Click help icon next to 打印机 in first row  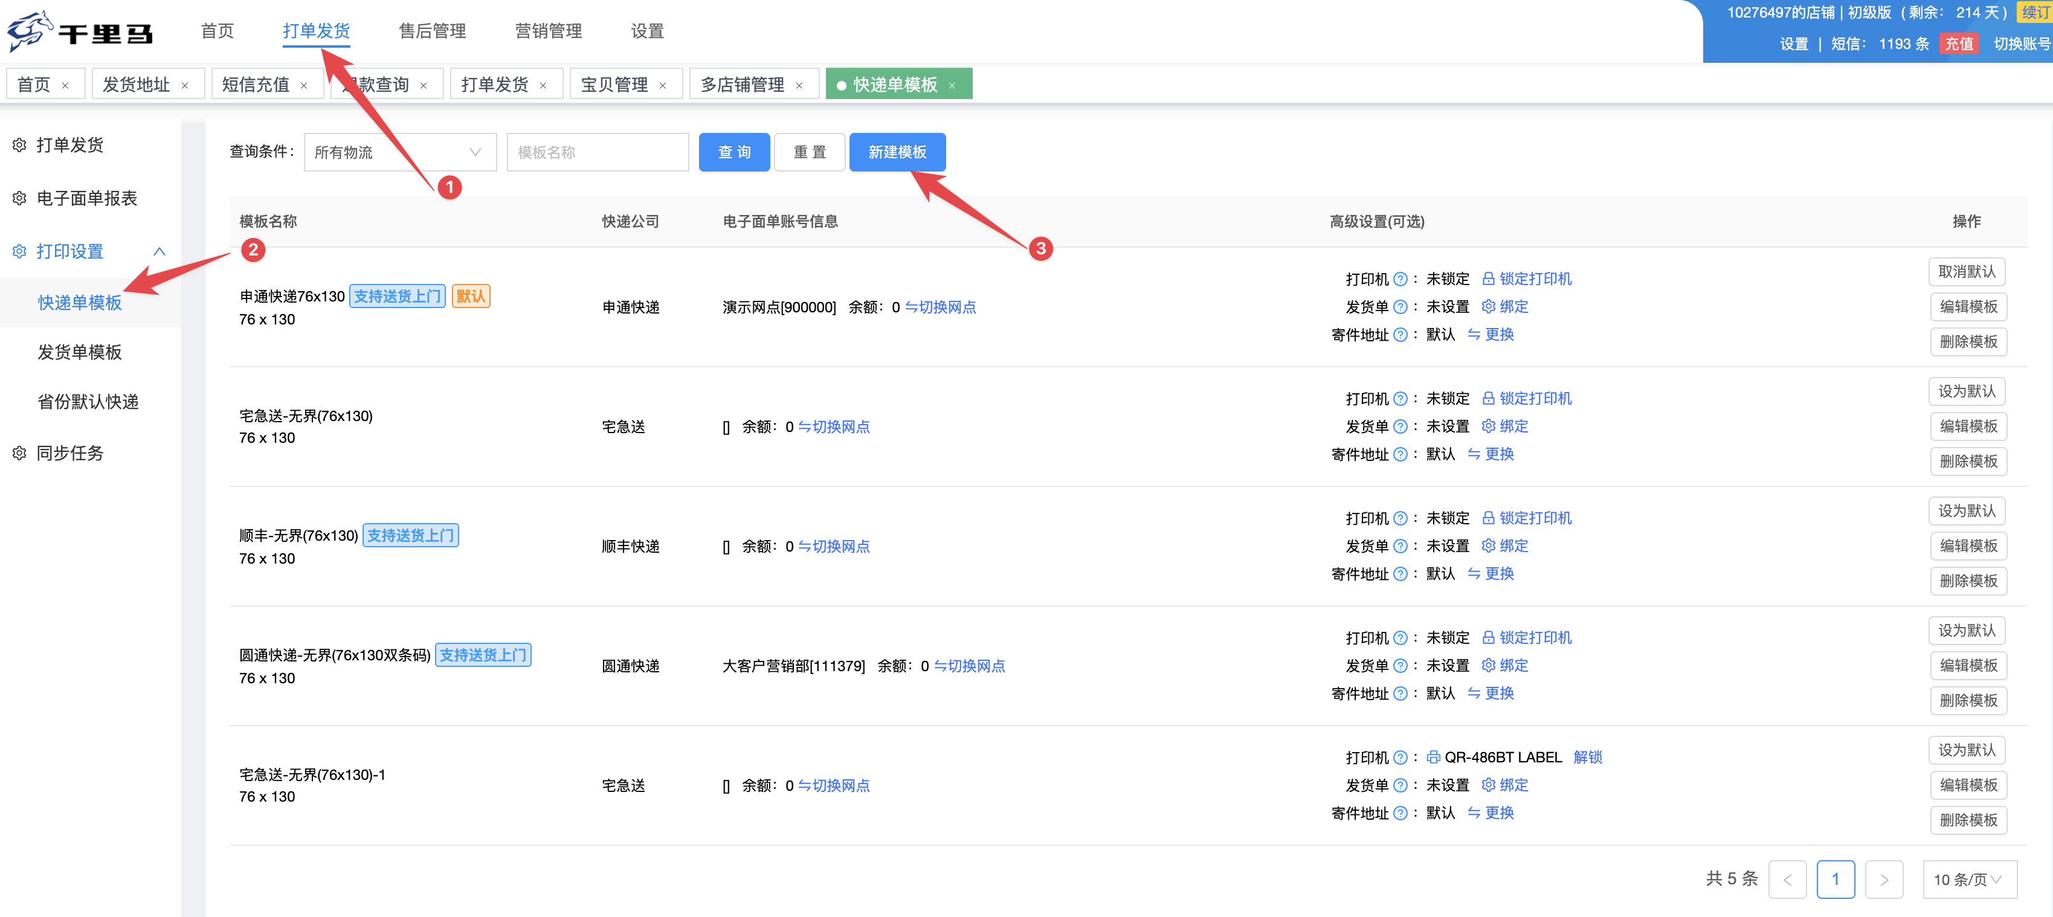coord(1399,280)
